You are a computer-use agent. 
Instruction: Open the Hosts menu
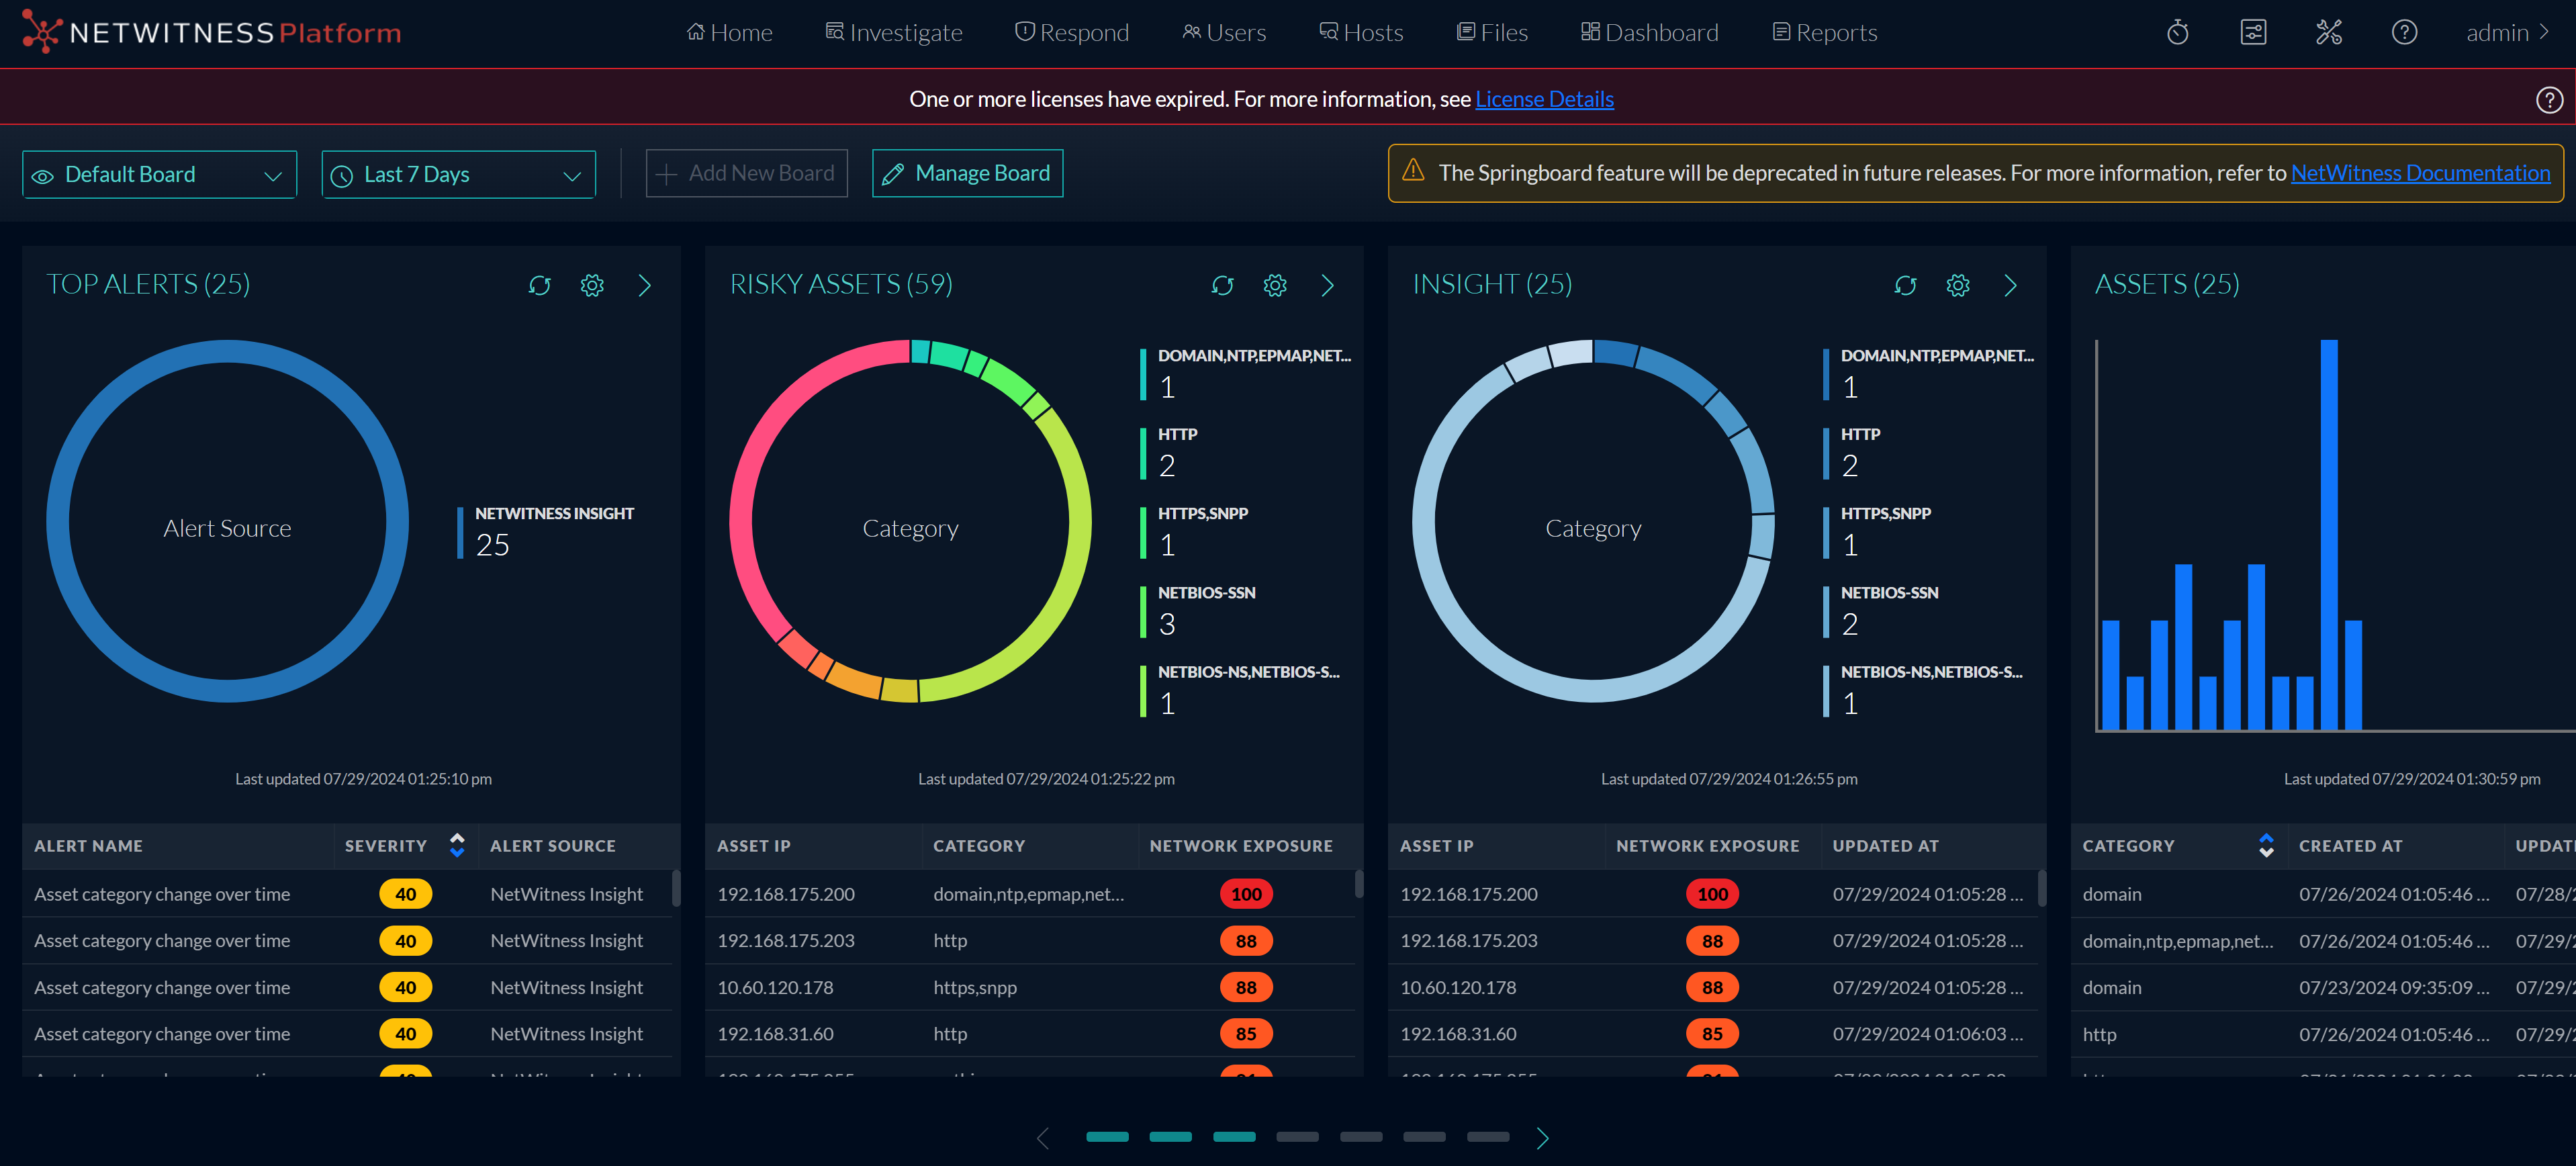[x=1360, y=32]
